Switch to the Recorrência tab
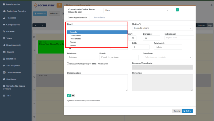214x121 pixels. (99, 18)
